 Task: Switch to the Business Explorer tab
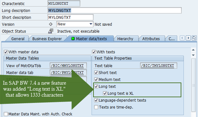(x=47, y=39)
